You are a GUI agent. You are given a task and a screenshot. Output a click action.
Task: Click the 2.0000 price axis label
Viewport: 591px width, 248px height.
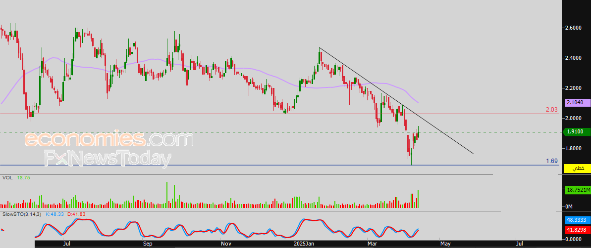pyautogui.click(x=573, y=118)
